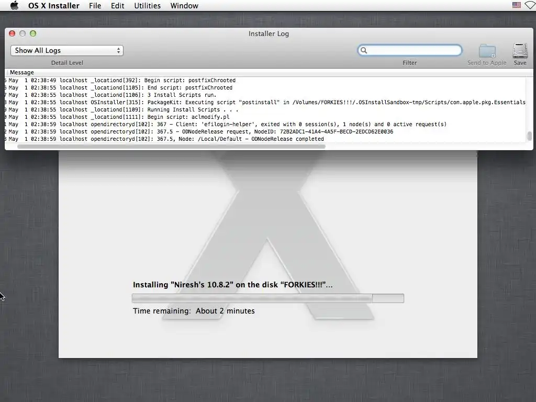Image resolution: width=536 pixels, height=402 pixels.
Task: Click the Save disk icon
Action: [520, 51]
